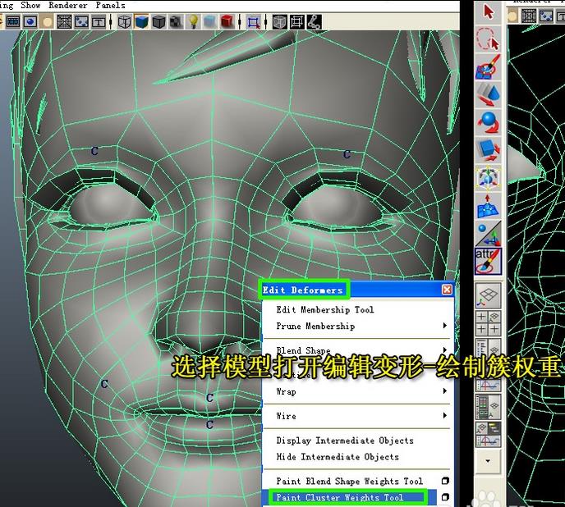Select the Scale tool cube icon
565x507 pixels.
click(489, 150)
